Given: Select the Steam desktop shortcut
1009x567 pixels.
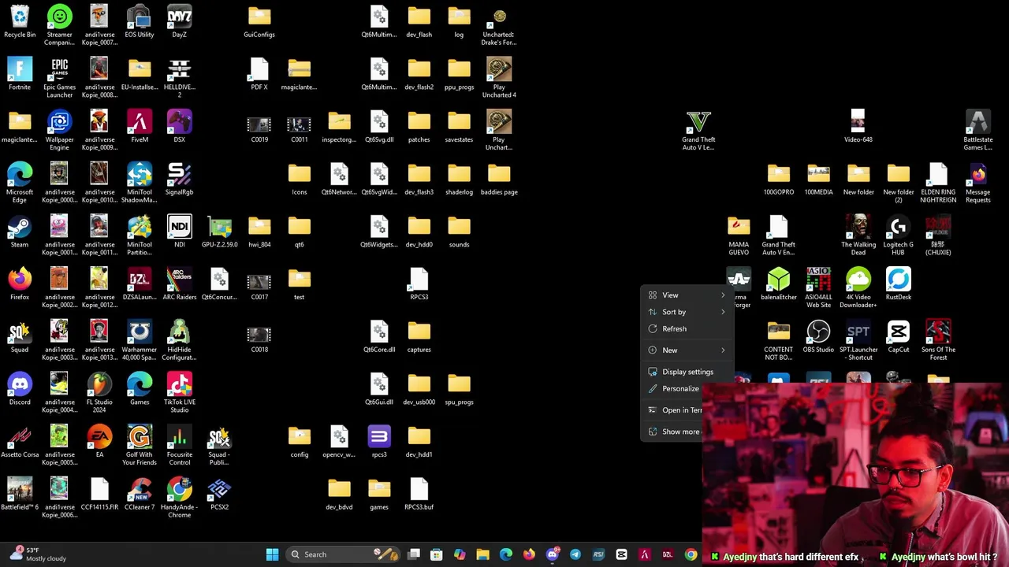Looking at the screenshot, I should click(x=20, y=232).
